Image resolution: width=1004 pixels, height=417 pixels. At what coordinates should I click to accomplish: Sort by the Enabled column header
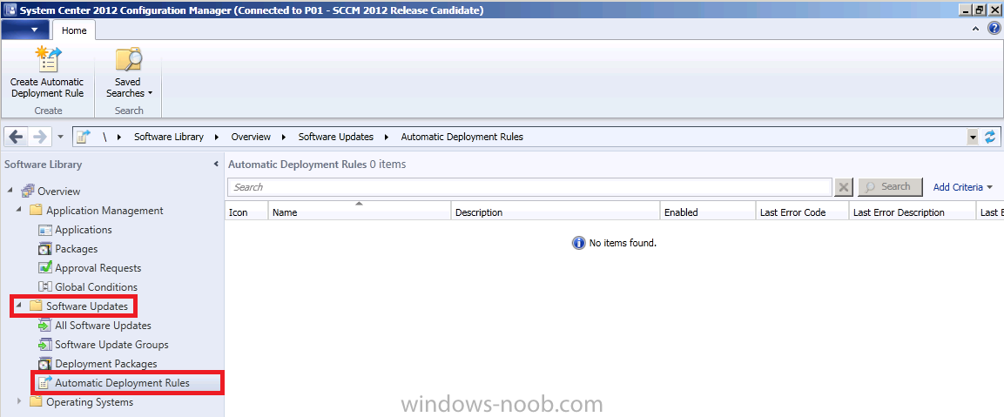coord(708,212)
